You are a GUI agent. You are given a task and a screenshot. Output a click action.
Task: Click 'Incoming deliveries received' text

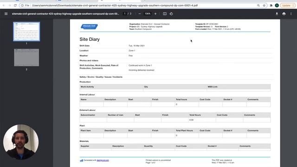(x=141, y=70)
